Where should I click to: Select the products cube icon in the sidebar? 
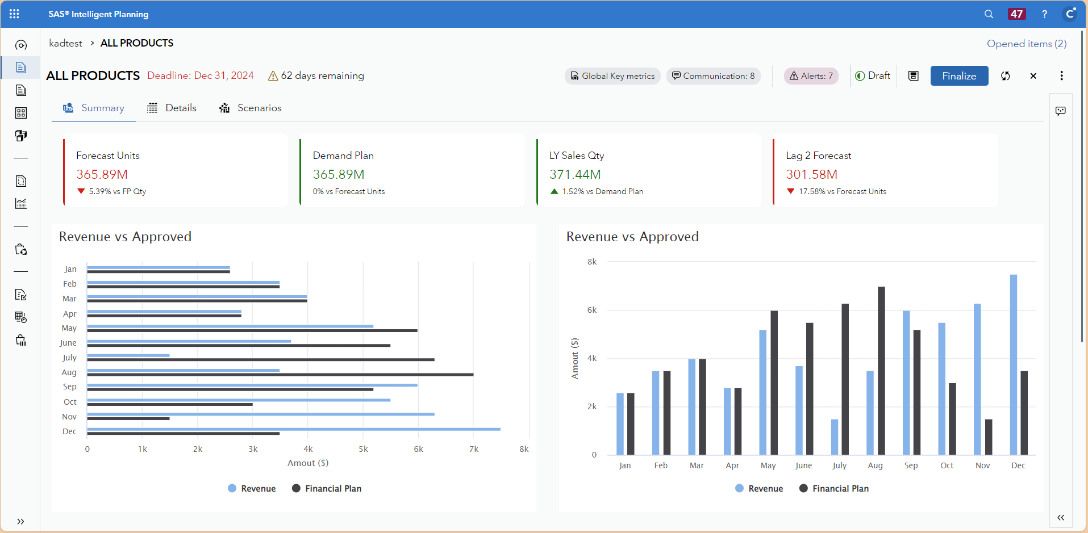(x=20, y=136)
